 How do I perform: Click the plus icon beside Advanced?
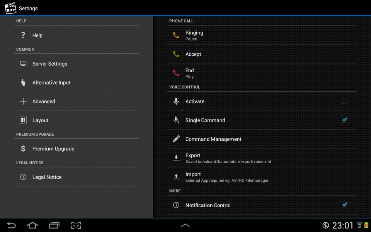[23, 101]
